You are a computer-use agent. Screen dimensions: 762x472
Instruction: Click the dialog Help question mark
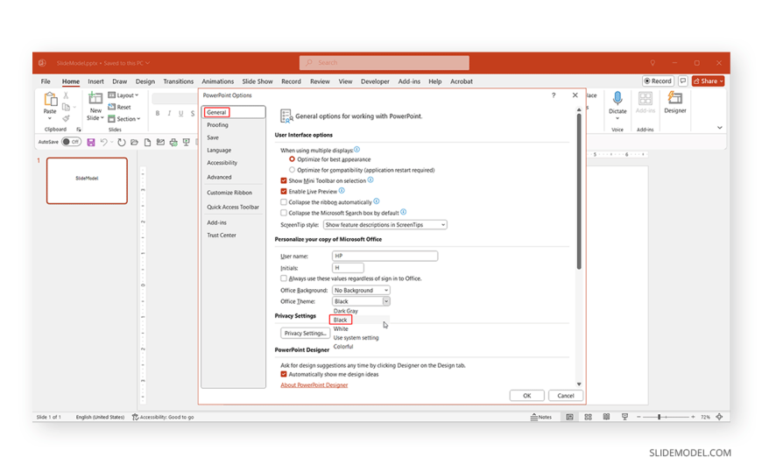pyautogui.click(x=554, y=95)
